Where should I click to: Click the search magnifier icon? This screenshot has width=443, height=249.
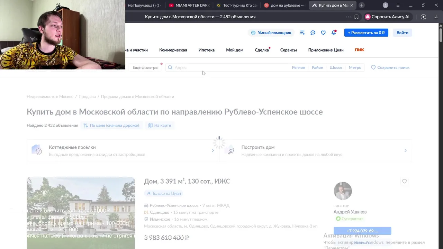pos(170,67)
